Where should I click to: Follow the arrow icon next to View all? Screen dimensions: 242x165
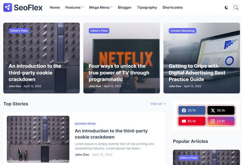coord(164,104)
